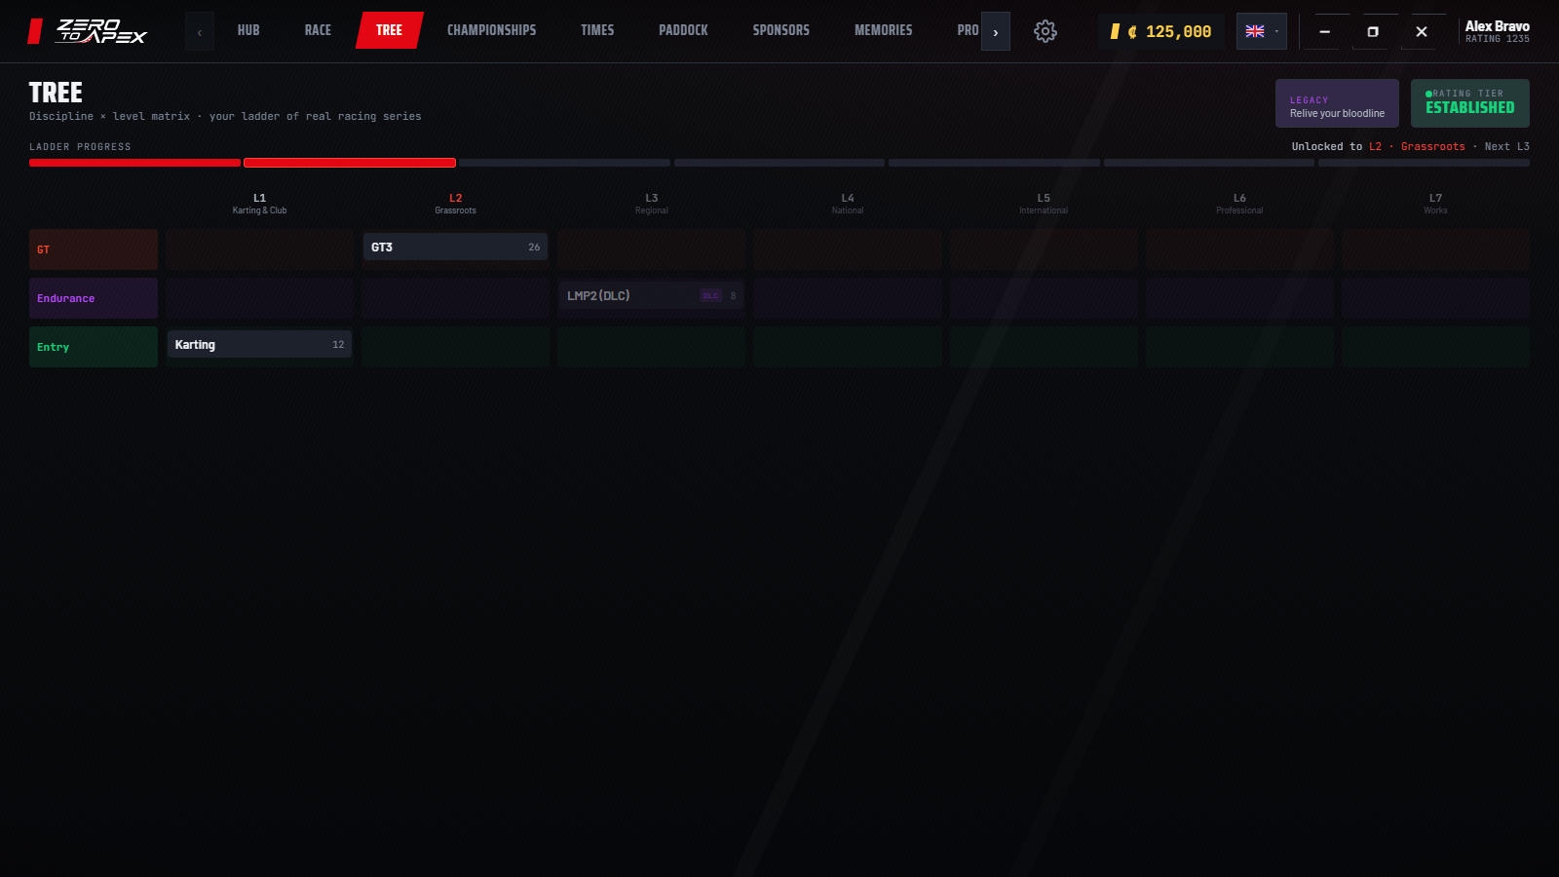Select the LMP2 (DLC) series card
1559x877 pixels.
(x=651, y=296)
